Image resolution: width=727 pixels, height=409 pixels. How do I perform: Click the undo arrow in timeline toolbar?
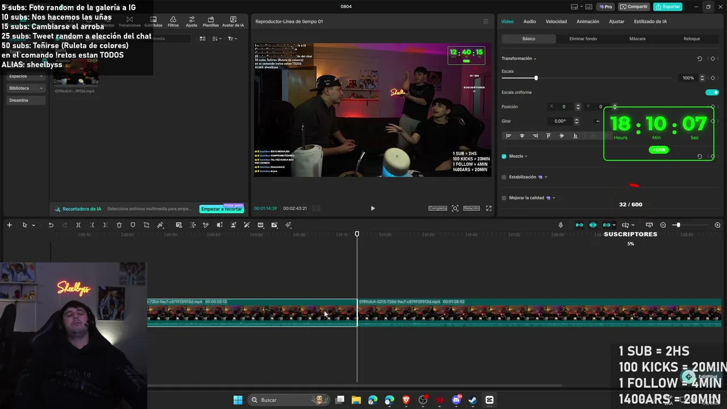51,225
